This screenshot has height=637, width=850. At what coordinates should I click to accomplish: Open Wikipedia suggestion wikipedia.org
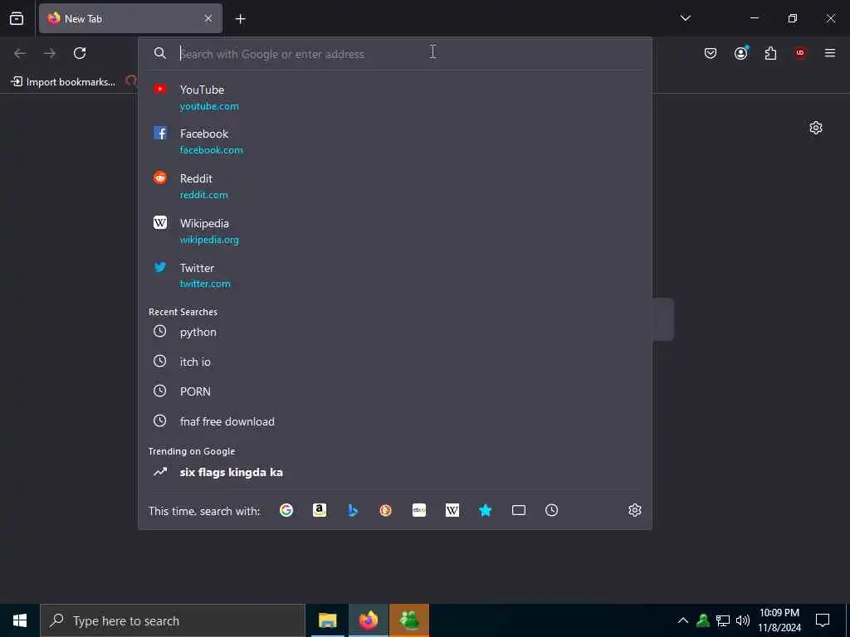(395, 231)
